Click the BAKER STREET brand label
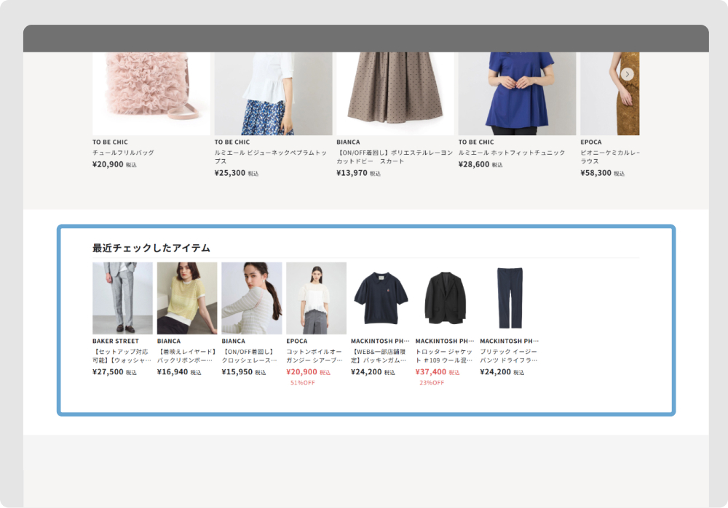 tap(116, 341)
